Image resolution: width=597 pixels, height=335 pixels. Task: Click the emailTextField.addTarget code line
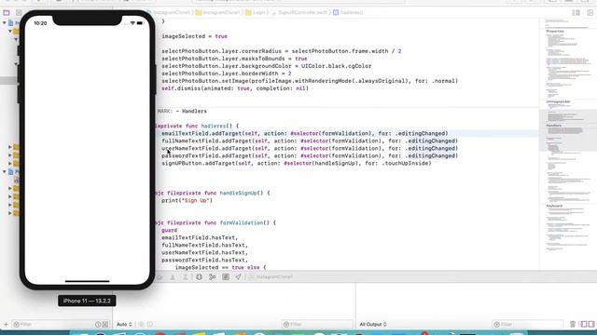(x=305, y=133)
